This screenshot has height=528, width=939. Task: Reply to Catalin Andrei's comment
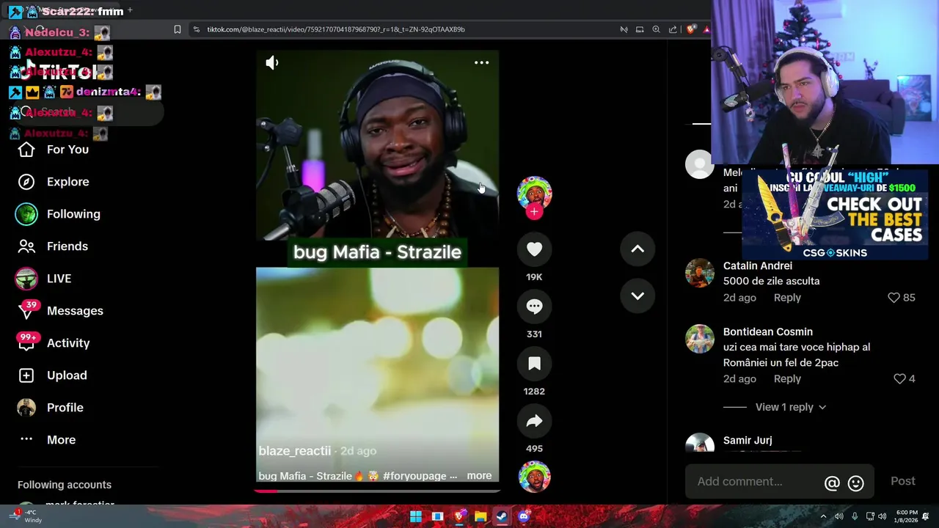click(787, 298)
